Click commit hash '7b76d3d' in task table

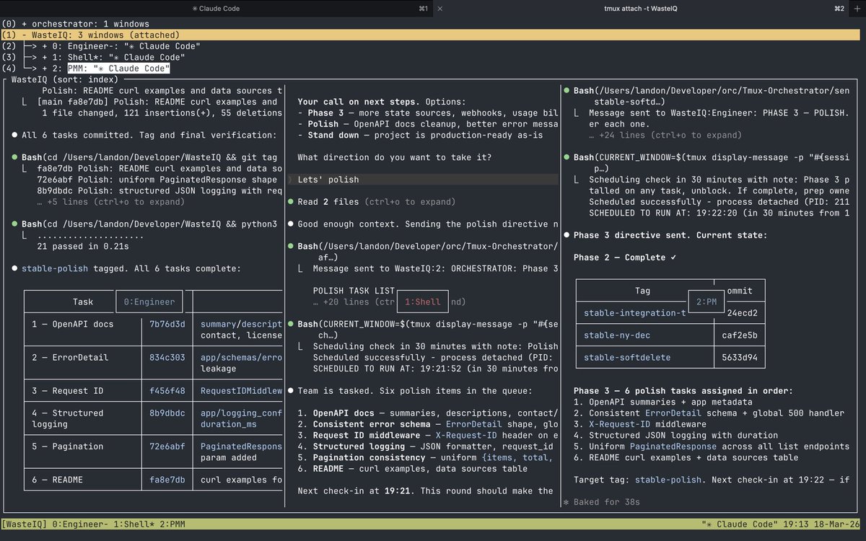(x=167, y=325)
